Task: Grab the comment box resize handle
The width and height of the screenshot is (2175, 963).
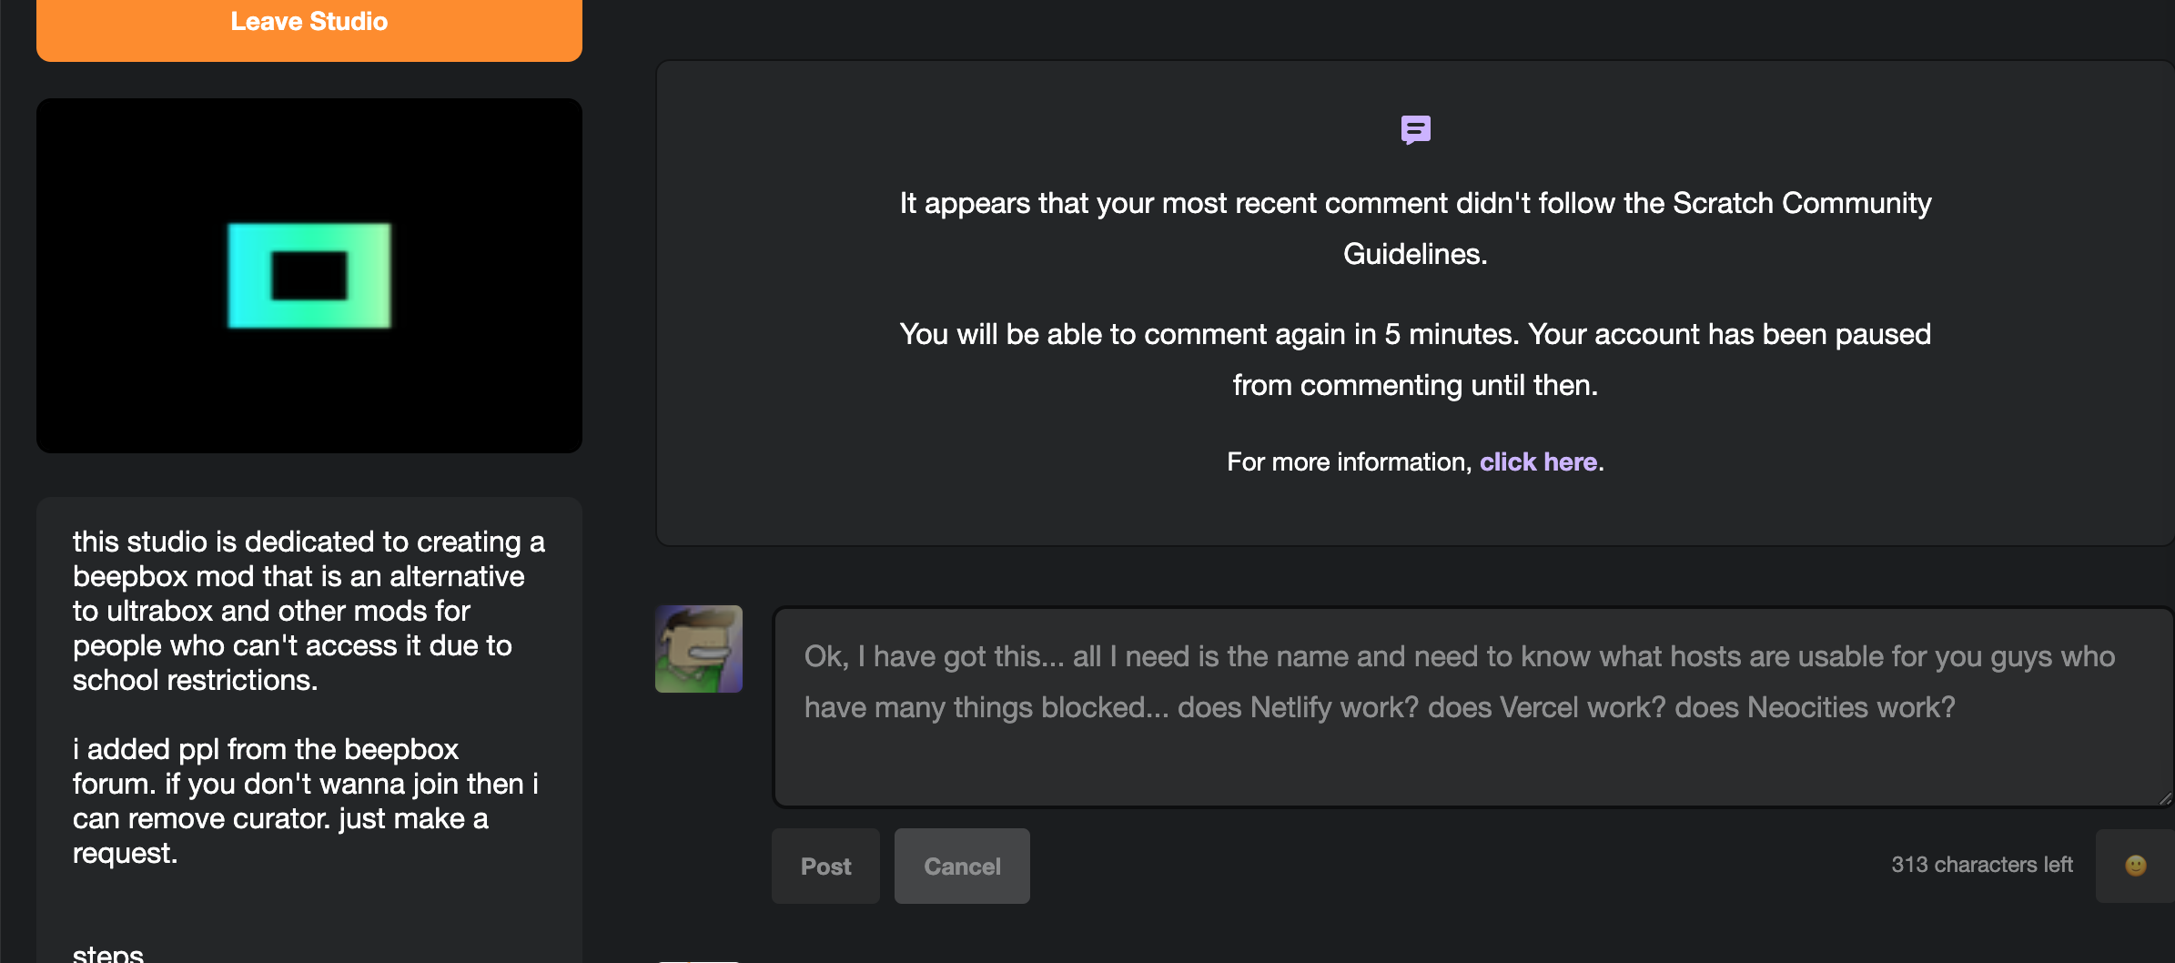Action: [2165, 798]
